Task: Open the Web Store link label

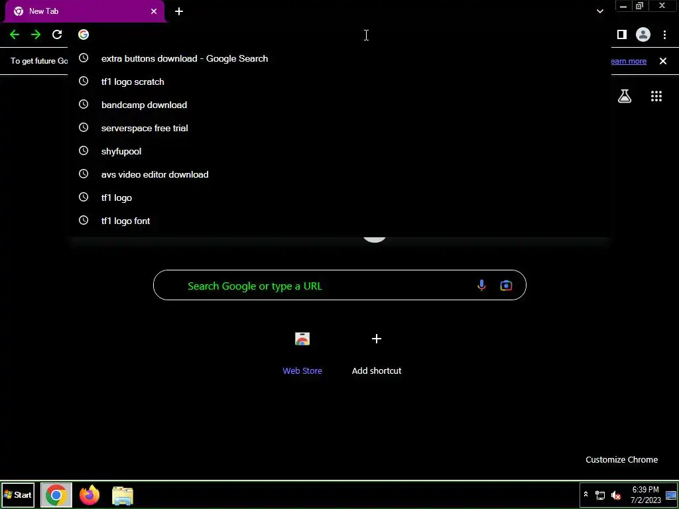Action: point(302,371)
